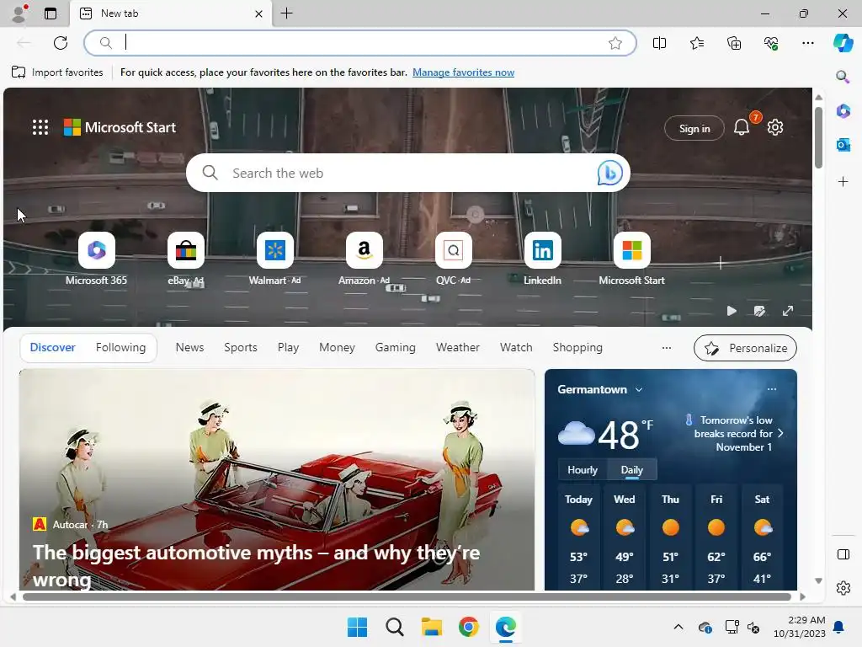
Task: Expand the Germantown location dropdown
Action: tap(639, 389)
